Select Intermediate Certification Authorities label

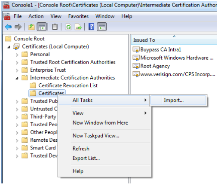point(72,78)
